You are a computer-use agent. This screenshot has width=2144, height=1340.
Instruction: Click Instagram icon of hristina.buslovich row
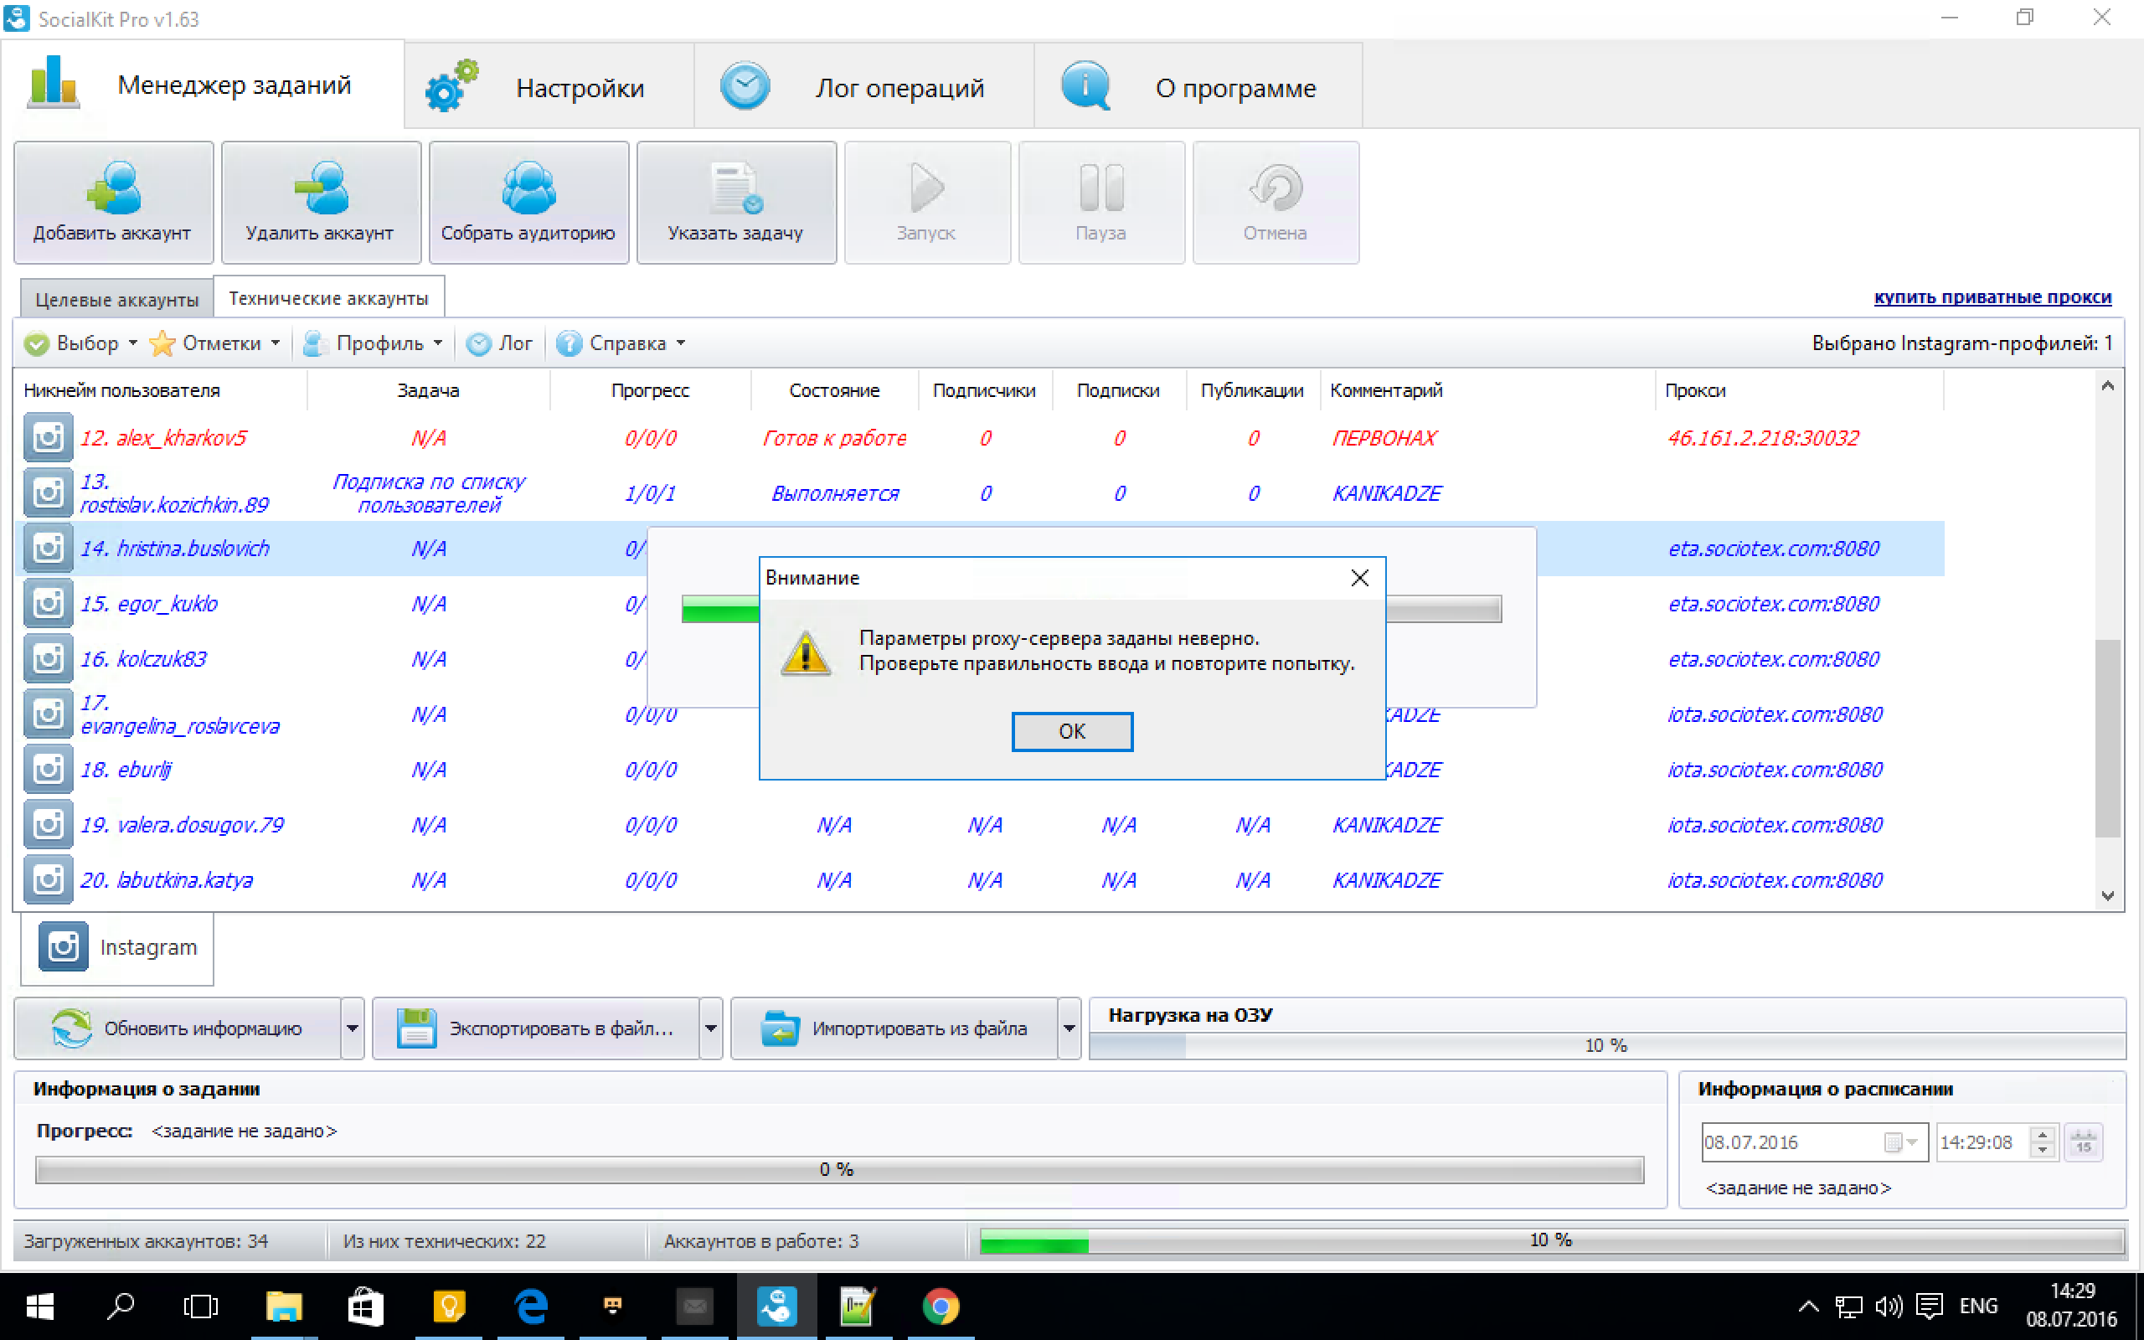tap(48, 548)
